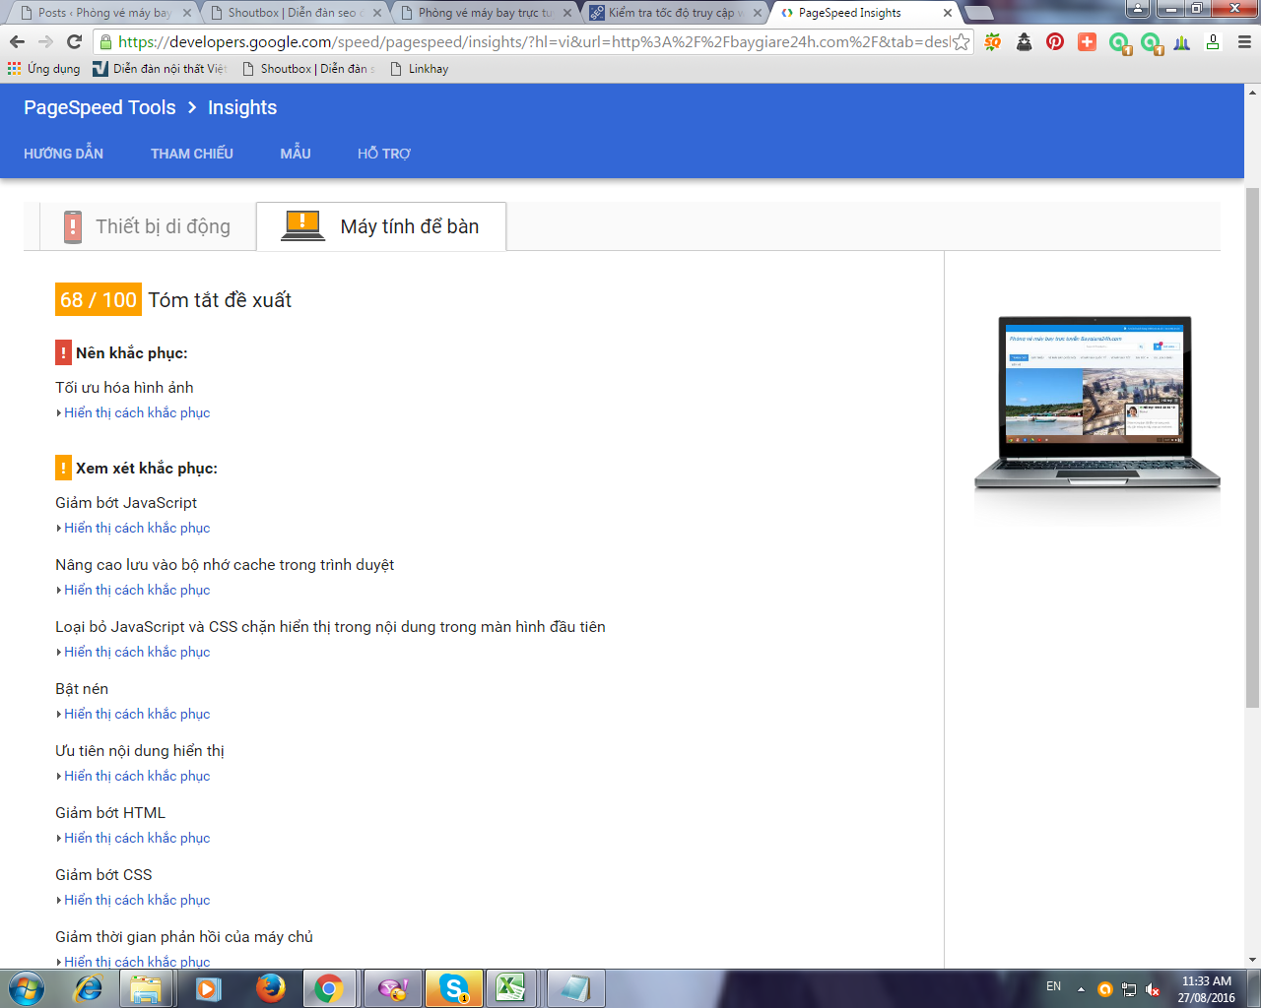Switch to Thiết bị di động tab
Screen dimensions: 1261x1008
pyautogui.click(x=148, y=226)
